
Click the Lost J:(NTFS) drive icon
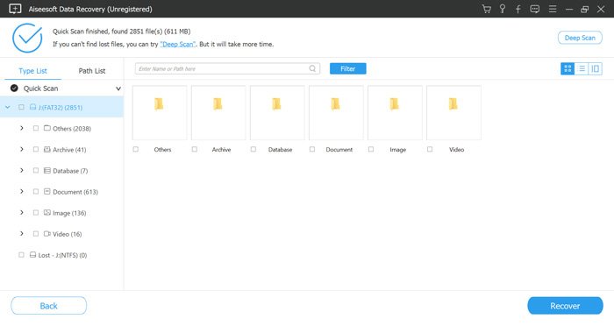point(33,255)
